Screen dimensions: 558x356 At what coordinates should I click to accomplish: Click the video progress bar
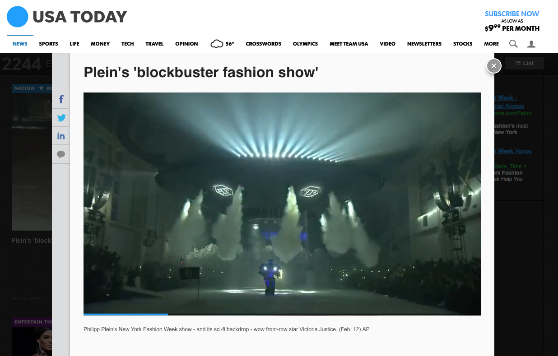[x=282, y=314]
